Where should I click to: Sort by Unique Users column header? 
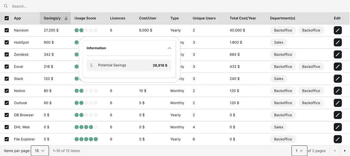click(x=204, y=18)
